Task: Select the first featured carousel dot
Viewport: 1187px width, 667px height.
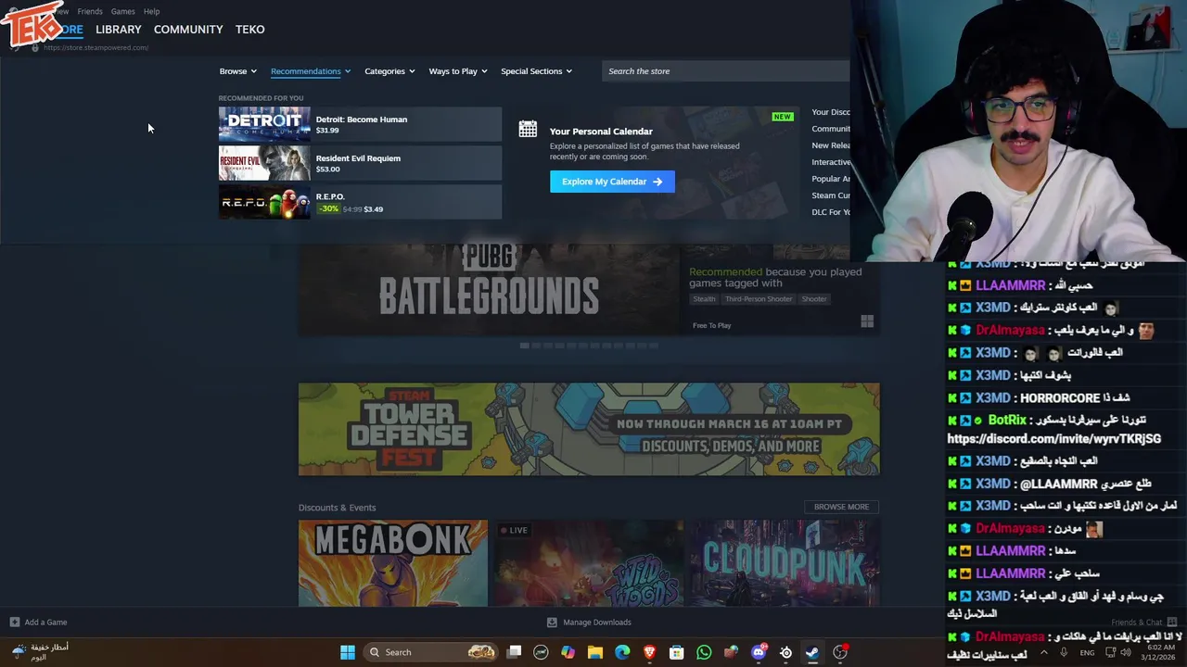Action: pos(524,346)
